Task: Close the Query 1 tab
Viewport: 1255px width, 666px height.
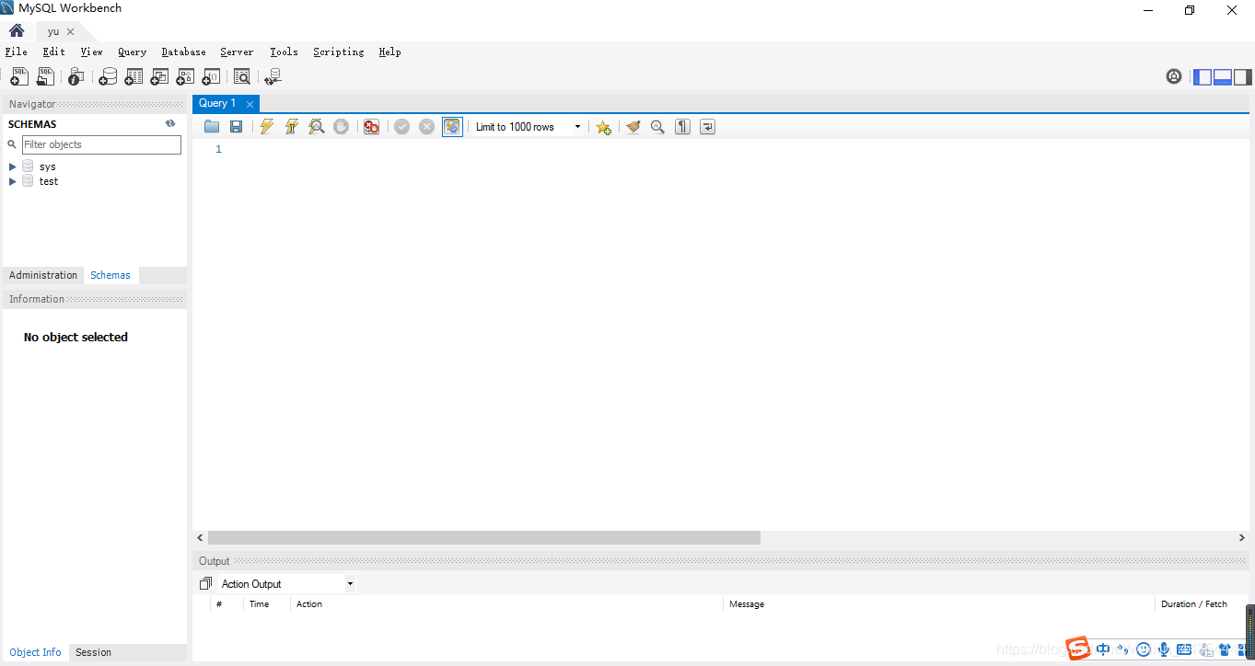Action: point(250,104)
